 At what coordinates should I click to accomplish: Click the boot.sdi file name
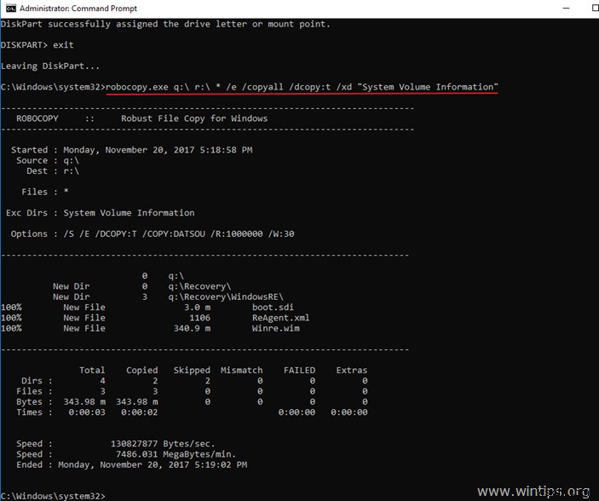(273, 308)
